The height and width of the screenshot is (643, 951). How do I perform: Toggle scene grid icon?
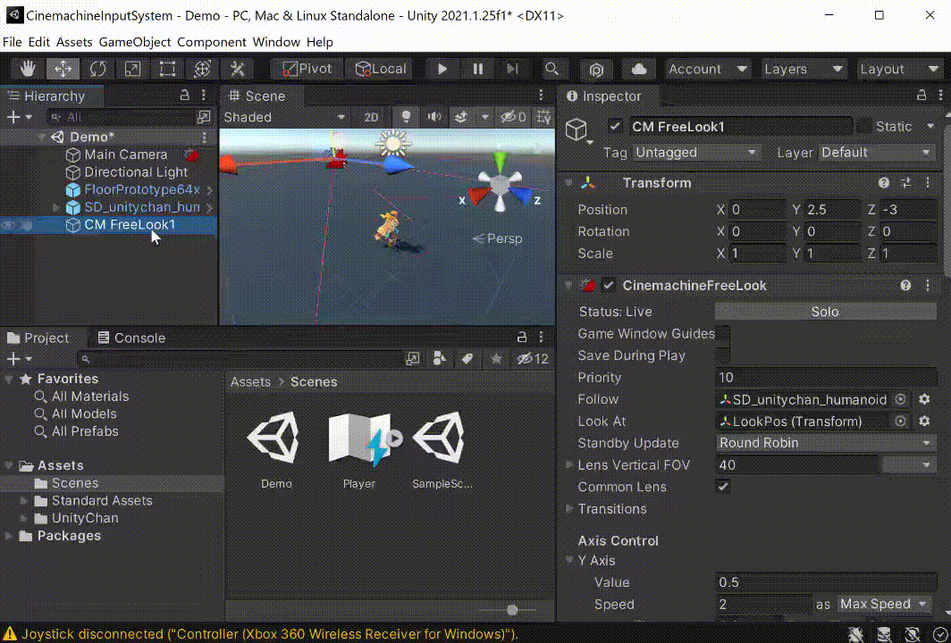tap(544, 117)
